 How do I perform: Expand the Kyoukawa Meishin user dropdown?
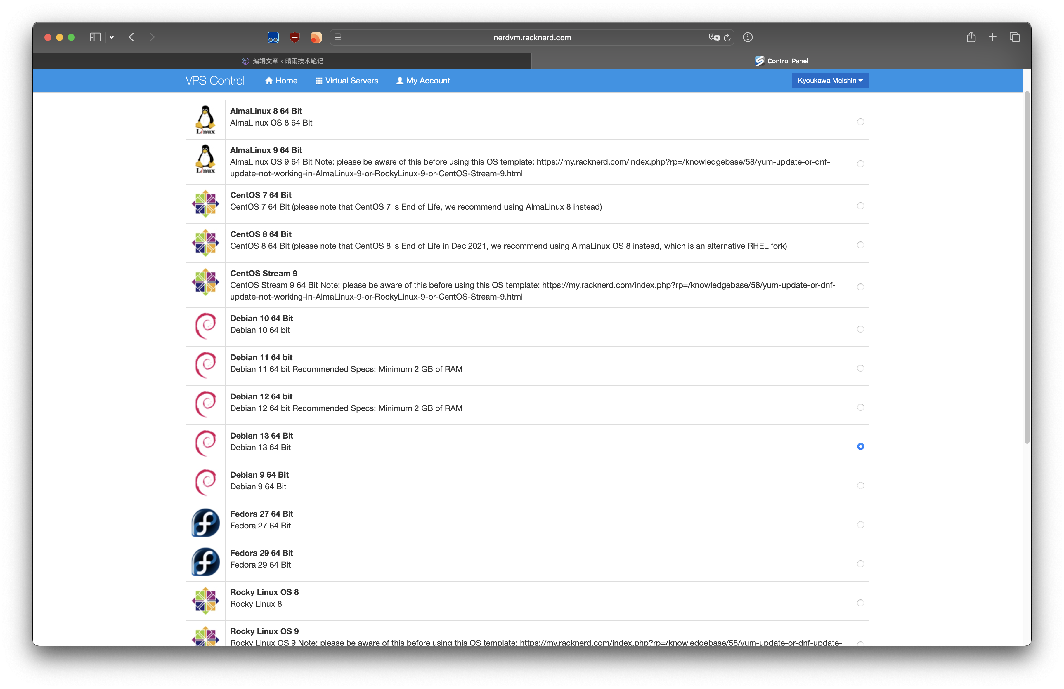(830, 80)
